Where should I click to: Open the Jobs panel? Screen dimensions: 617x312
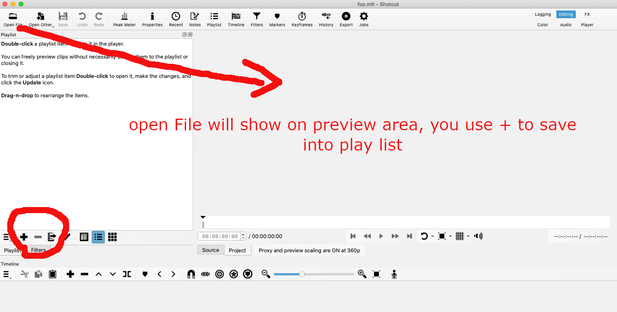(363, 19)
